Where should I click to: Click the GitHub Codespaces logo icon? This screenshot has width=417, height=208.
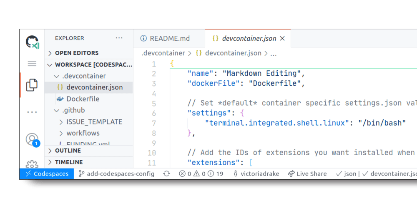pyautogui.click(x=32, y=42)
